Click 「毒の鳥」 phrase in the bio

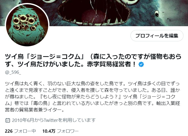[x=40, y=103]
